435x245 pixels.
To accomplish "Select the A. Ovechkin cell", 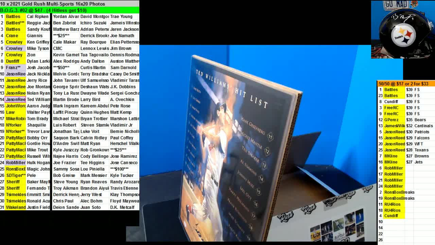I will tap(124, 99).
